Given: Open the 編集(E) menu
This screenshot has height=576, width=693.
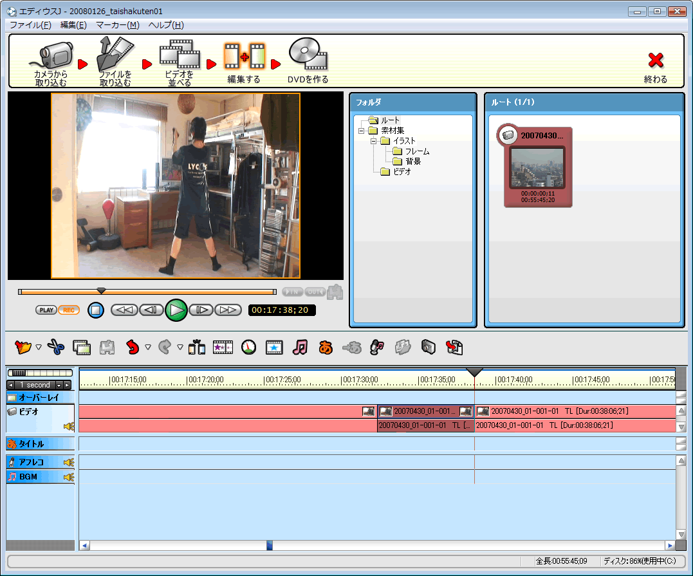Looking at the screenshot, I should [x=73, y=25].
